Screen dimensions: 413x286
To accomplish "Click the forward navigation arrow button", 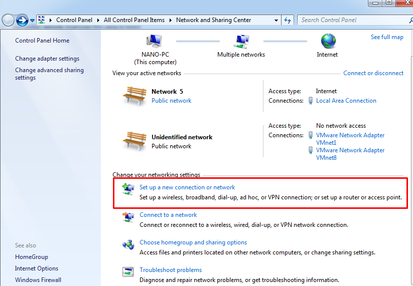I will [x=22, y=20].
